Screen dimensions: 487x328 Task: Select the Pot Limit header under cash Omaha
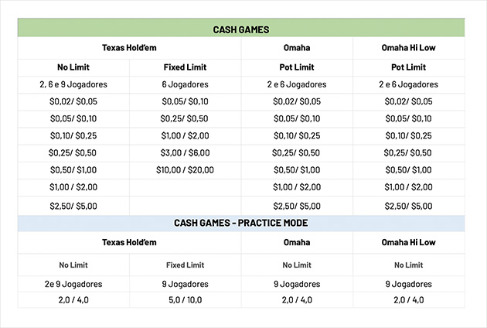pyautogui.click(x=297, y=67)
